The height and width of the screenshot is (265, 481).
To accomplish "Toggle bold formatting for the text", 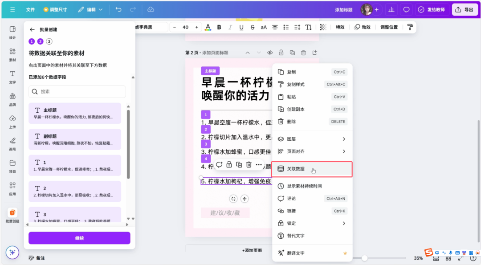I will (219, 27).
